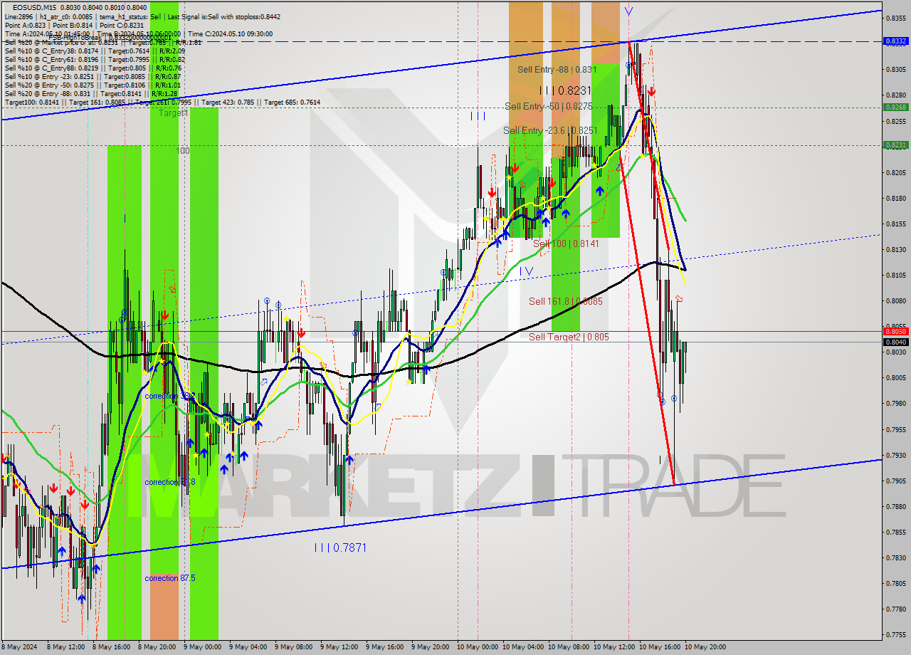This screenshot has width=911, height=655.
Task: Click the blue 'V' wave marker at top
Action: (x=628, y=11)
